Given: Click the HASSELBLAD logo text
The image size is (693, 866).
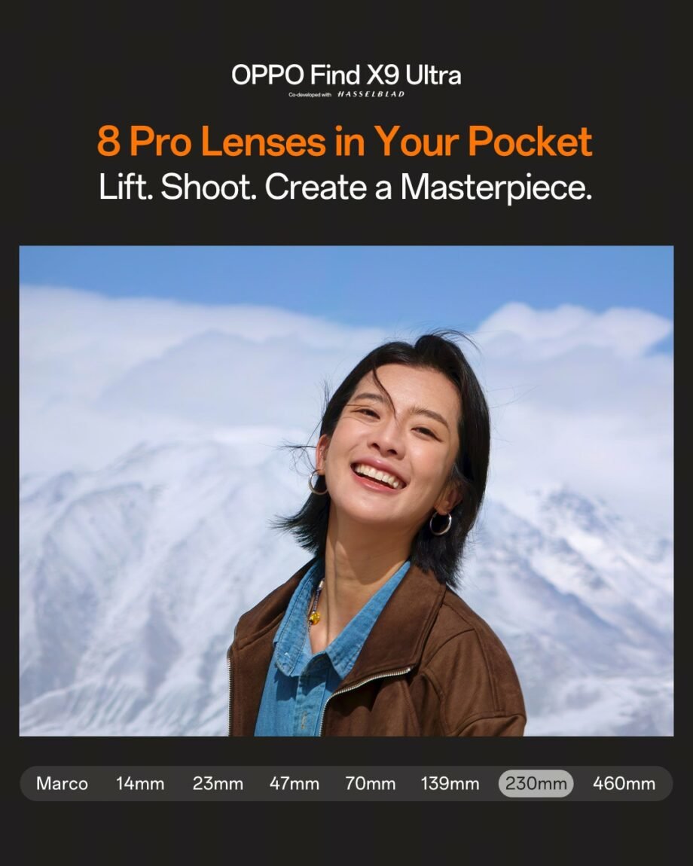Looking at the screenshot, I should pyautogui.click(x=371, y=94).
